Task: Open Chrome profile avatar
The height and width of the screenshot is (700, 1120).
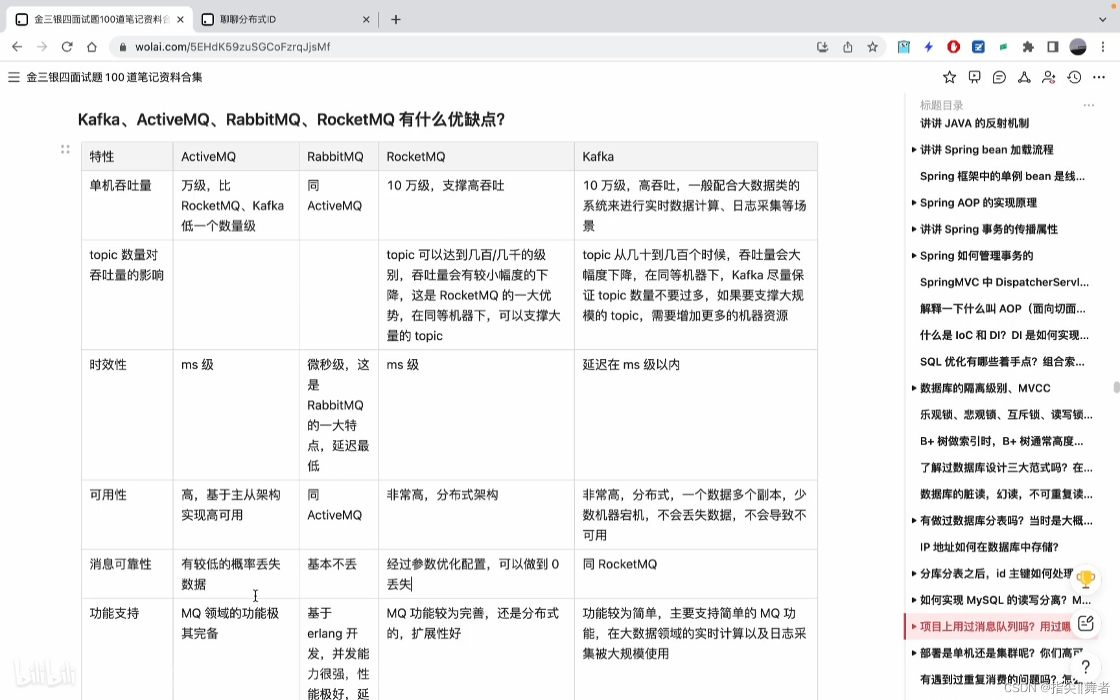Action: pos(1078,47)
